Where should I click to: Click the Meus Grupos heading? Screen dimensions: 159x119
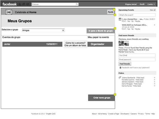point(20,21)
